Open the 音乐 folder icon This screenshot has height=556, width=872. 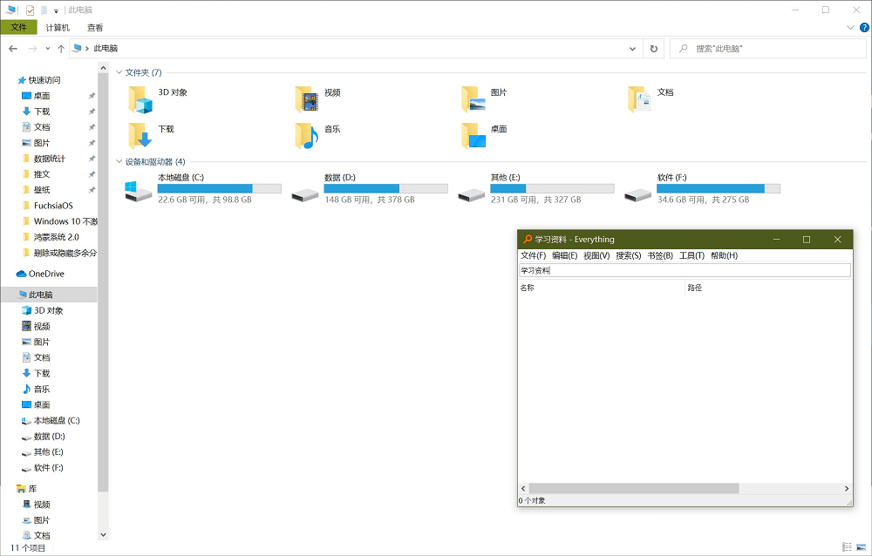(x=307, y=136)
